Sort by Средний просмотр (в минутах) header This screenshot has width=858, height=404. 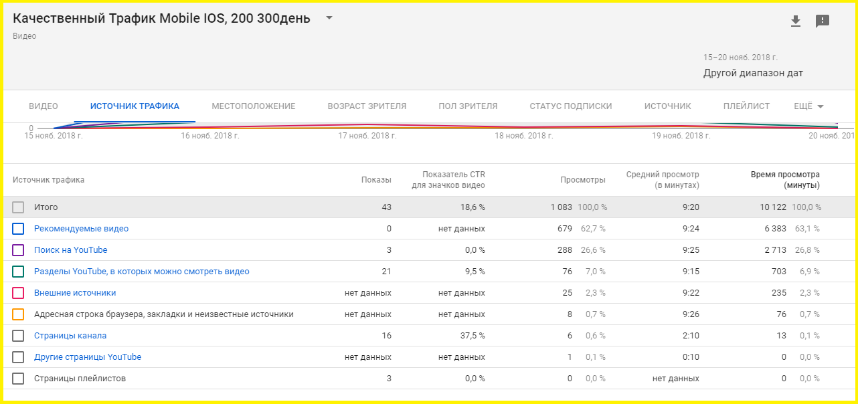[663, 180]
